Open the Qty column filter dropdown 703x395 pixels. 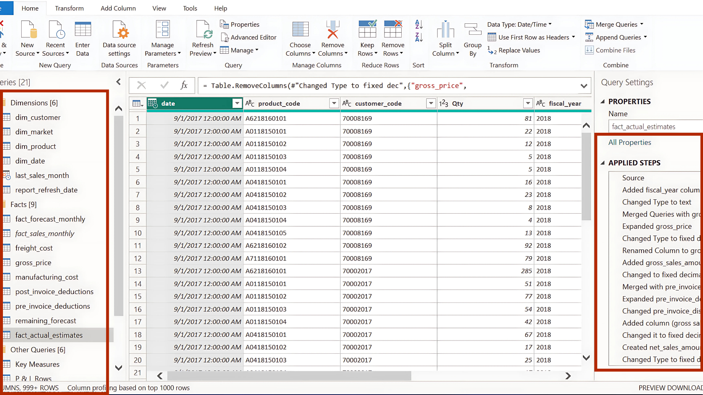click(x=528, y=104)
